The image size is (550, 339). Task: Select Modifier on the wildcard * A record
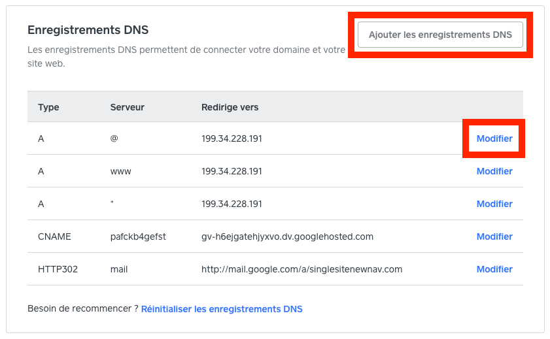[x=494, y=204]
